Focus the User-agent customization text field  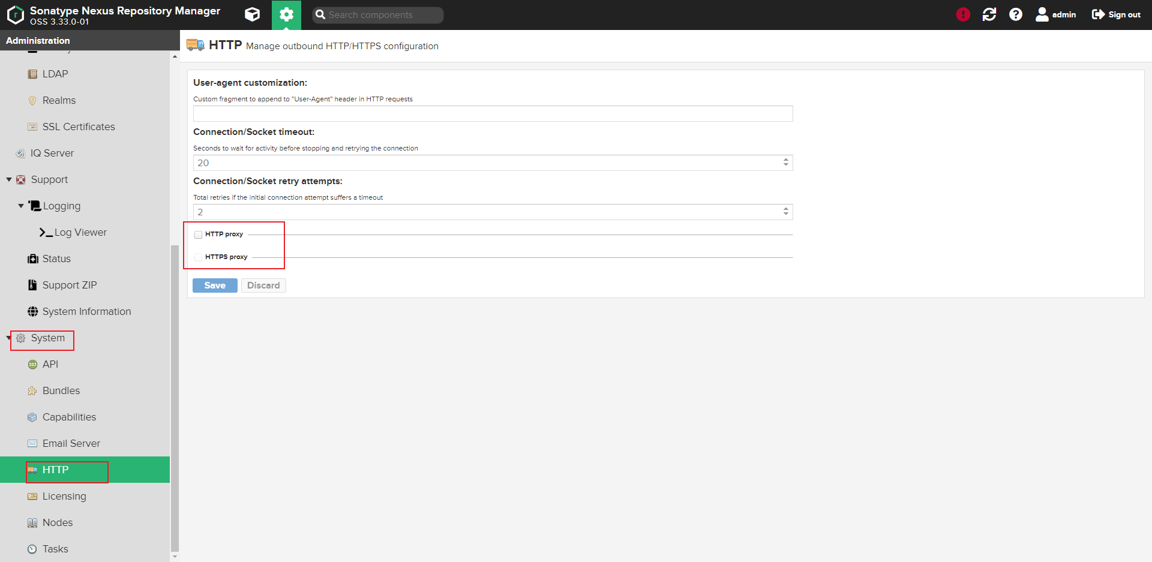pyautogui.click(x=493, y=114)
